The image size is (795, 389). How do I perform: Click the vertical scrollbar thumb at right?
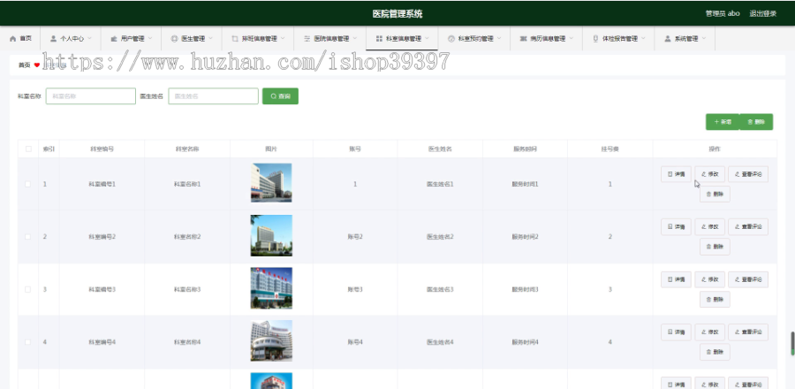point(792,343)
